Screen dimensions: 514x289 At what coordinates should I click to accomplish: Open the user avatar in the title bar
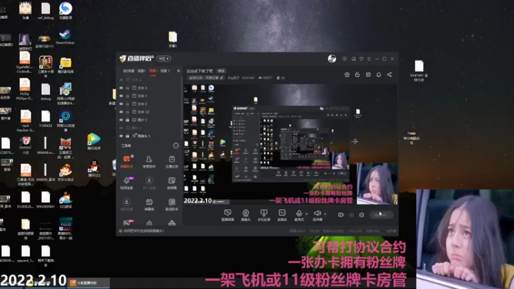pyautogui.click(x=332, y=58)
